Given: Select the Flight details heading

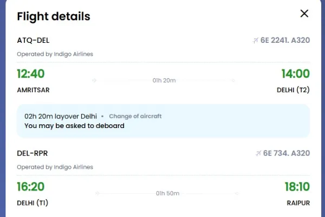Looking at the screenshot, I should click(x=54, y=16).
